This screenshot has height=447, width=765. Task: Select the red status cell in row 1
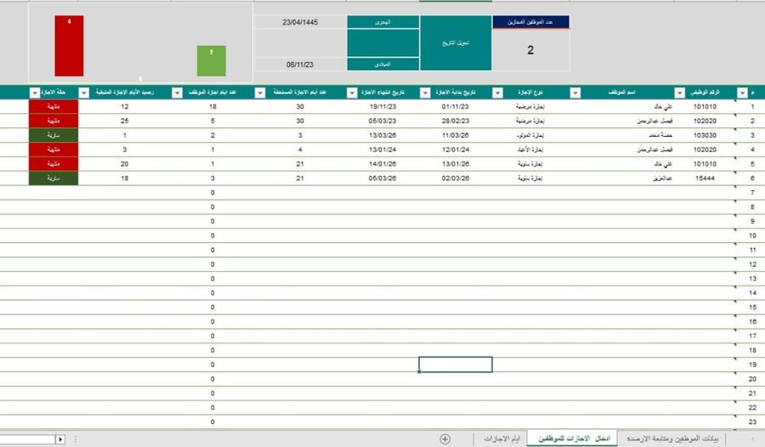click(x=54, y=106)
